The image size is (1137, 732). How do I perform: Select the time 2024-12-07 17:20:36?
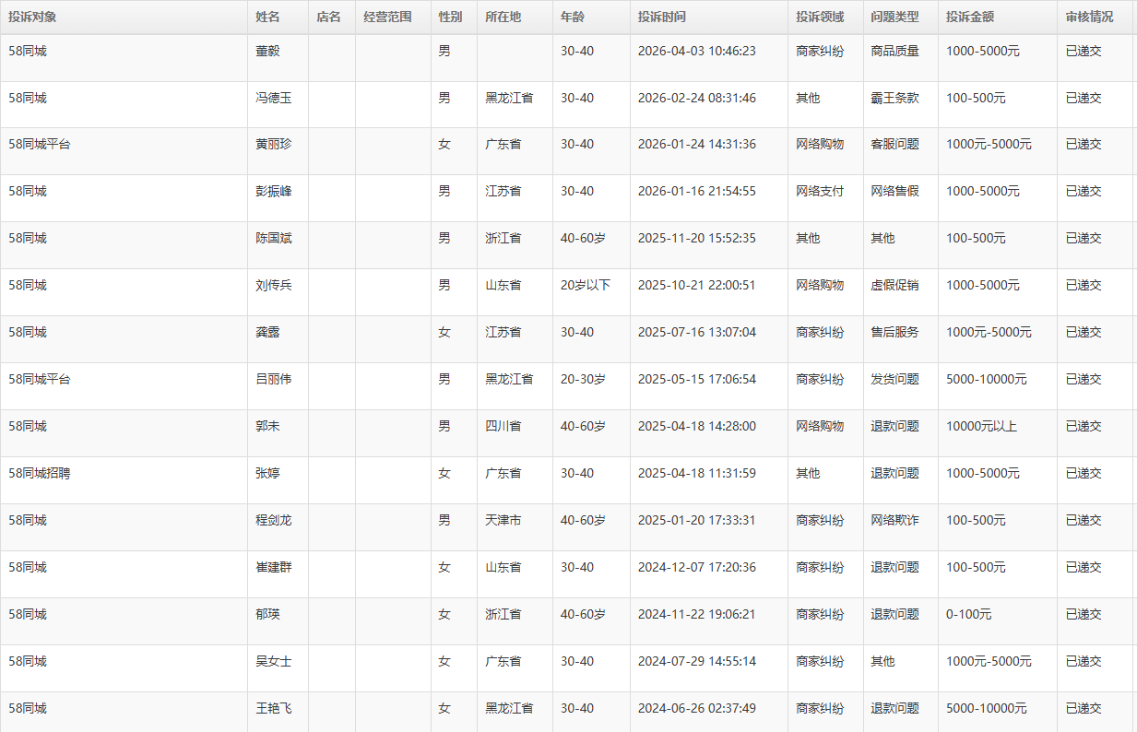pos(696,567)
